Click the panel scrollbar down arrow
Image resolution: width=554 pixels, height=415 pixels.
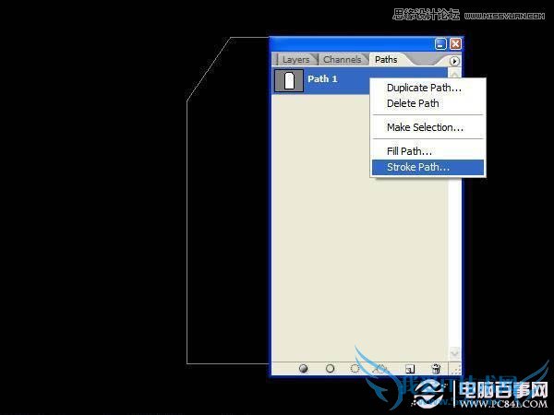tap(454, 353)
